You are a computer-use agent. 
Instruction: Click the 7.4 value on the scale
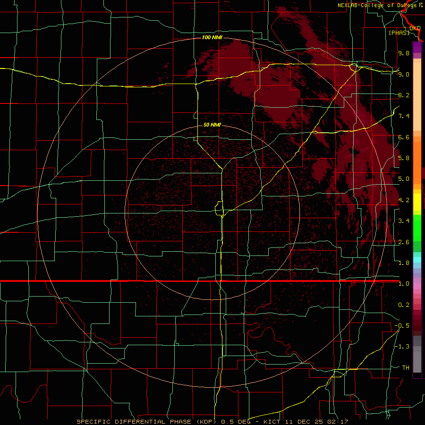pyautogui.click(x=404, y=116)
